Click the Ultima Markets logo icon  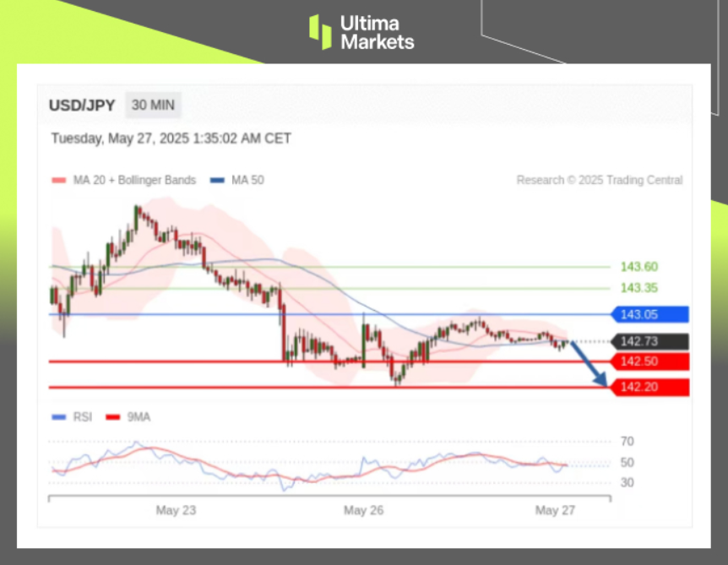point(320,31)
